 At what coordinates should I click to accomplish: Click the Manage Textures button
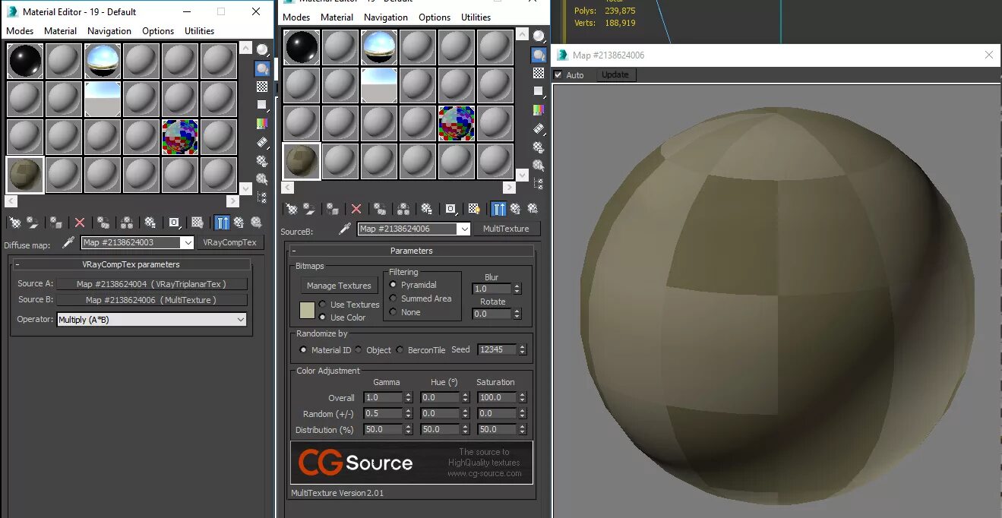[x=339, y=286]
